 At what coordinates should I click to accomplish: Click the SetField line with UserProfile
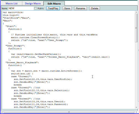pos(43,79)
